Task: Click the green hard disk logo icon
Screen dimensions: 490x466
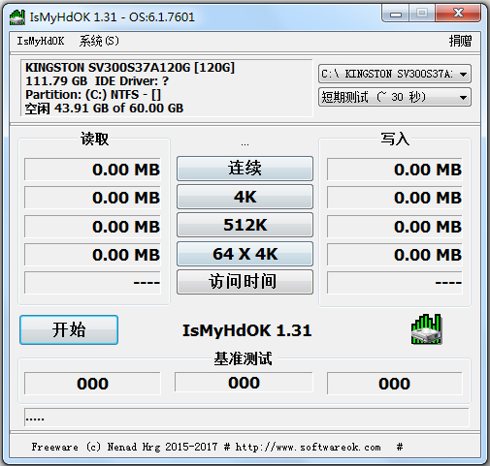Action: (427, 329)
